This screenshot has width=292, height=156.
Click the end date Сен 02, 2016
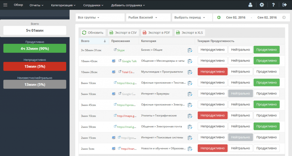267,17
